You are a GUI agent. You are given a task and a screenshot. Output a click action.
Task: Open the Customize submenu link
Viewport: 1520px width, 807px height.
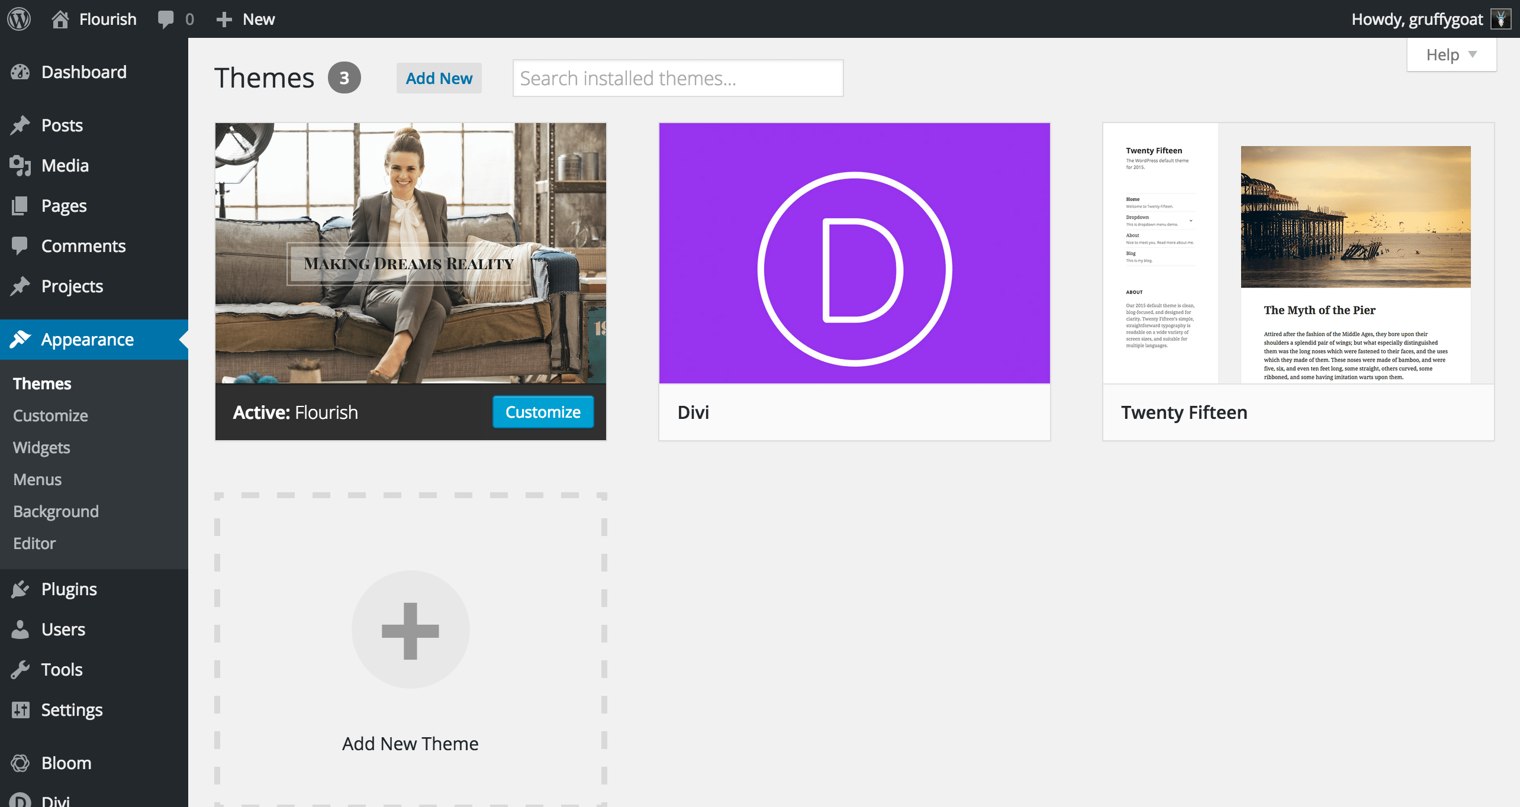[50, 415]
